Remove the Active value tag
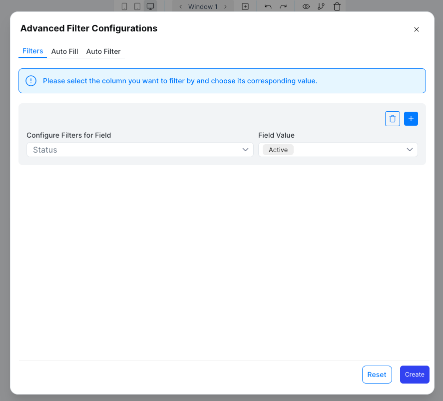 click(278, 150)
